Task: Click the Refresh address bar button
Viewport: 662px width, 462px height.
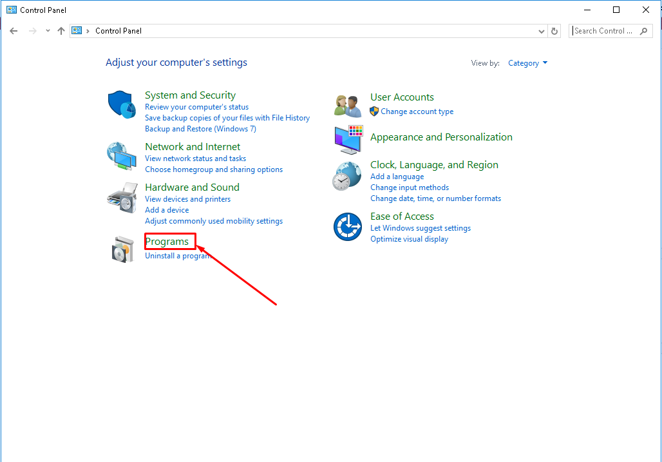Action: (x=554, y=31)
